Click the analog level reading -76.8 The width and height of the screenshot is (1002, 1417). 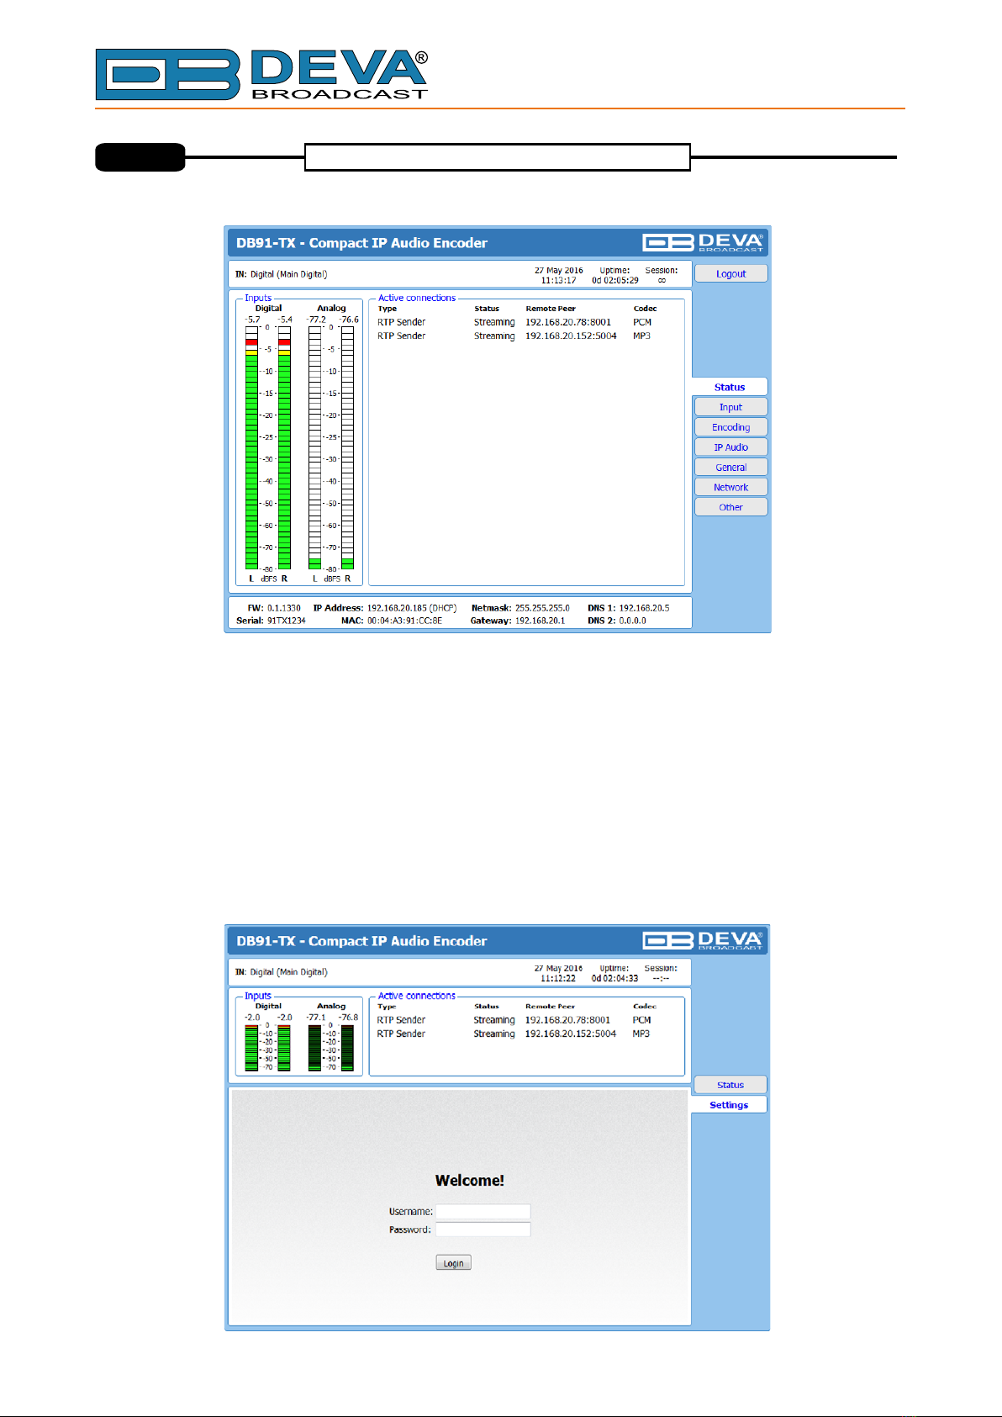click(x=348, y=1018)
